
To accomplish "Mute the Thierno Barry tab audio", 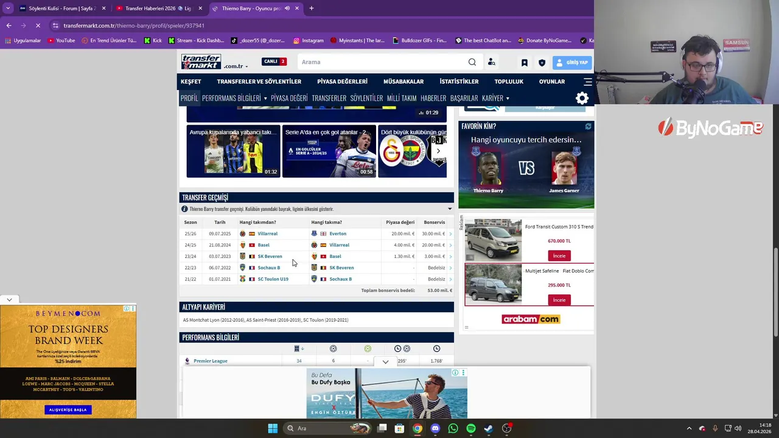I will click(x=287, y=9).
